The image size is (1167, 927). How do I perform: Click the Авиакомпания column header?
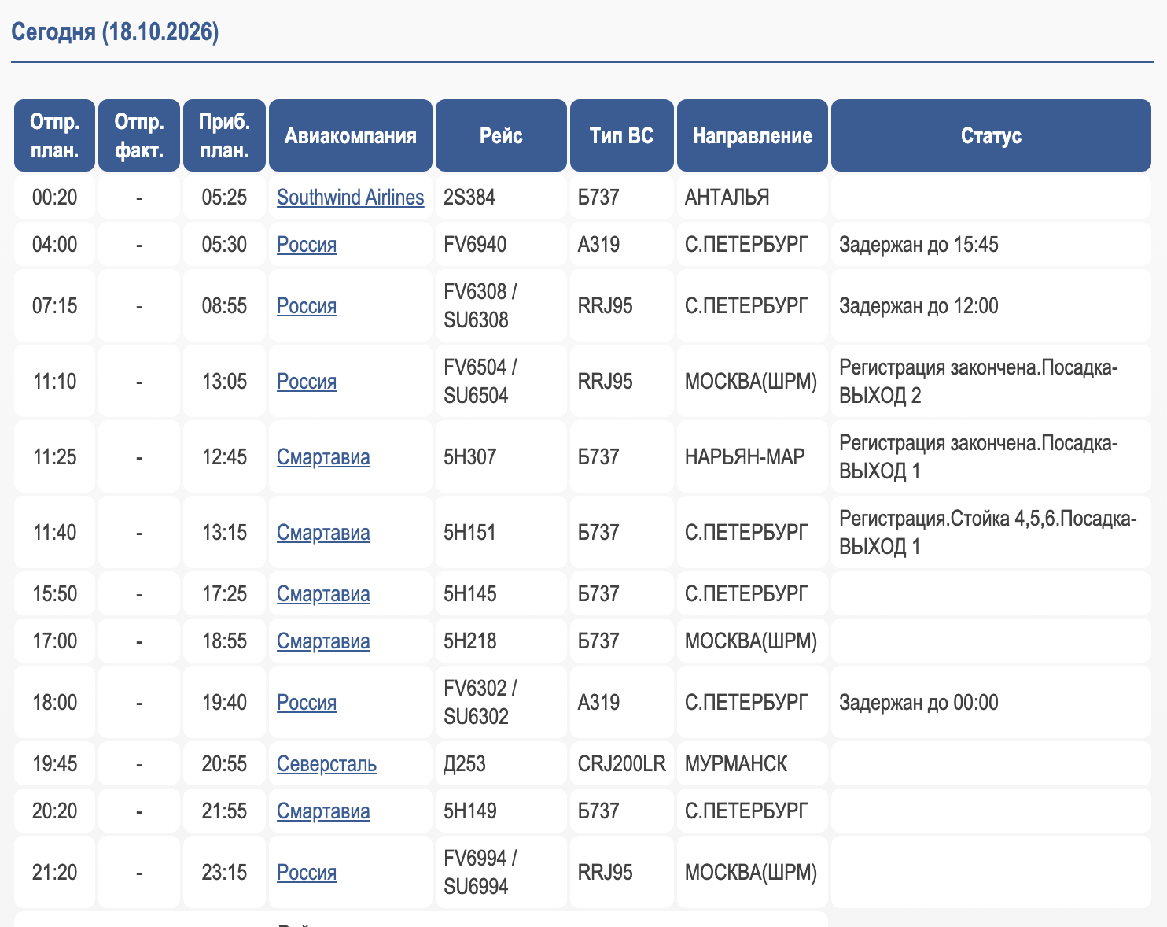351,135
